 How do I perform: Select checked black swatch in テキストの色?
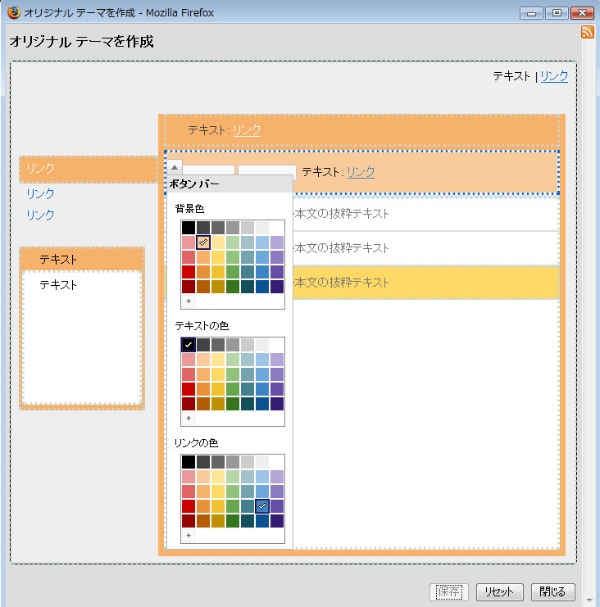coord(189,345)
